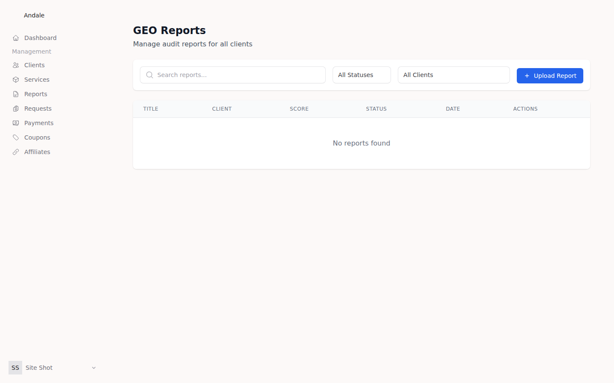The width and height of the screenshot is (614, 383).
Task: Click the "No reports found" message
Action: 362,143
